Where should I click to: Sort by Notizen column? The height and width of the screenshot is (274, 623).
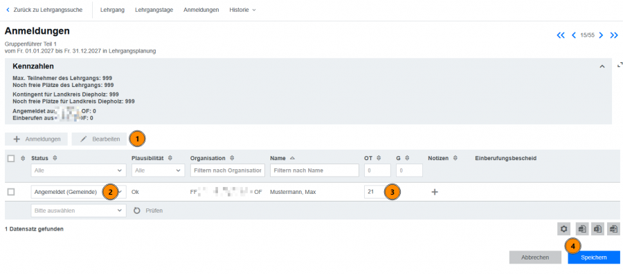(x=455, y=158)
